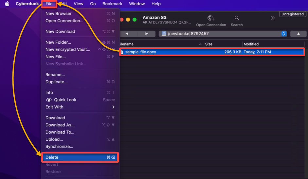Choose Download As... menu item
The width and height of the screenshot is (308, 179).
pyautogui.click(x=80, y=125)
